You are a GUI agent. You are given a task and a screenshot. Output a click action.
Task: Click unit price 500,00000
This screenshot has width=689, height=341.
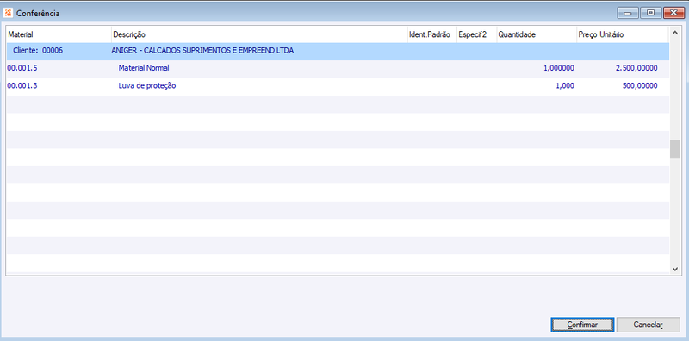(640, 86)
